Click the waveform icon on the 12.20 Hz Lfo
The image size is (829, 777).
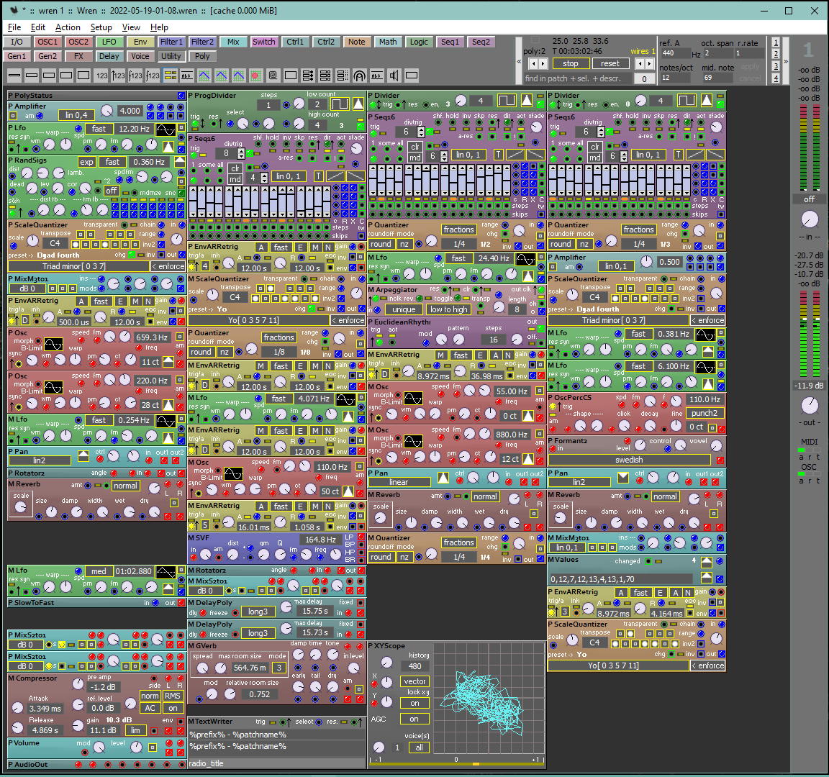166,129
